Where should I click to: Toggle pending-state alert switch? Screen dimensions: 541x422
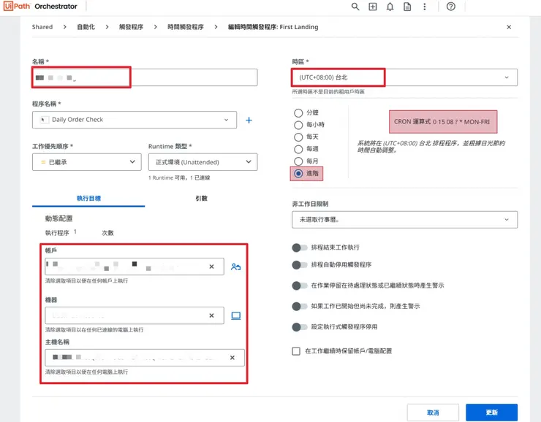pyautogui.click(x=299, y=285)
